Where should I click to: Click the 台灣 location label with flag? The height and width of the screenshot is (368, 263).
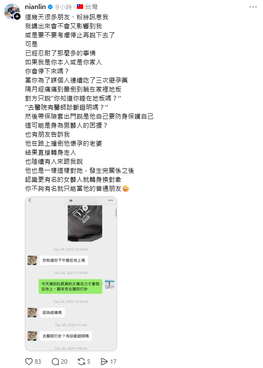[x=87, y=7]
